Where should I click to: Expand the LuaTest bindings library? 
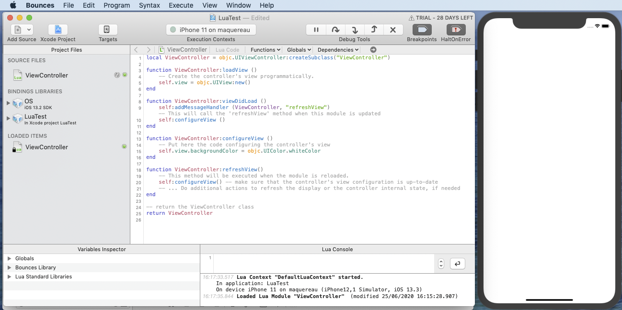pyautogui.click(x=8, y=118)
